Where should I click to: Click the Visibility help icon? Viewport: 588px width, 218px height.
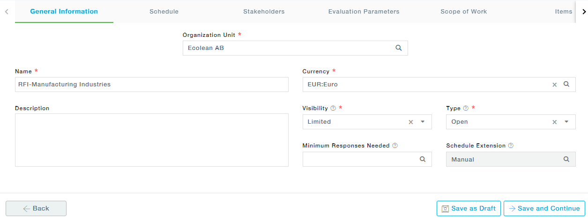click(x=333, y=108)
